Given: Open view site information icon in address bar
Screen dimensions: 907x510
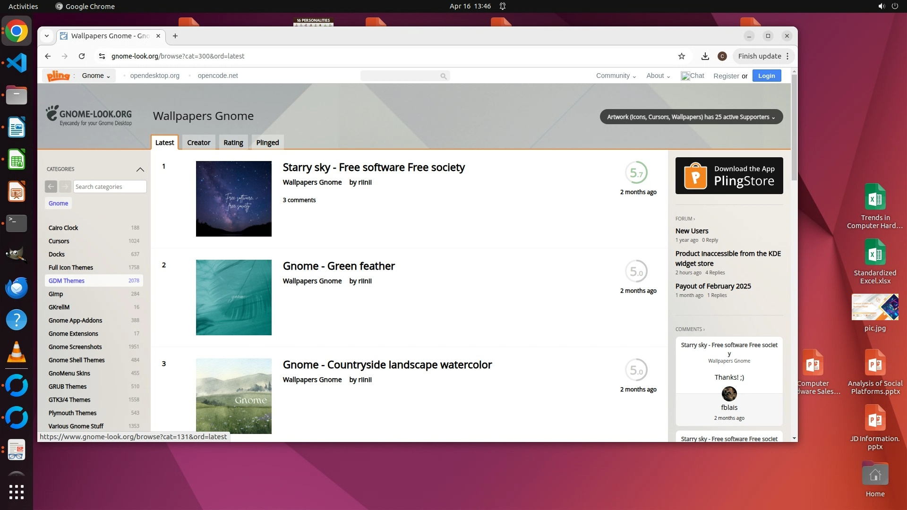Looking at the screenshot, I should (x=102, y=56).
